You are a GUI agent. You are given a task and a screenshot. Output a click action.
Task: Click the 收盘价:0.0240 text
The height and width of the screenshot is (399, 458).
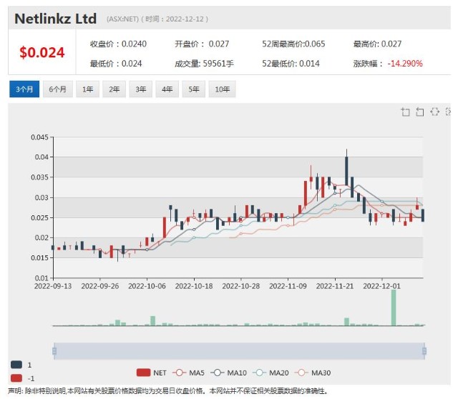click(x=118, y=44)
